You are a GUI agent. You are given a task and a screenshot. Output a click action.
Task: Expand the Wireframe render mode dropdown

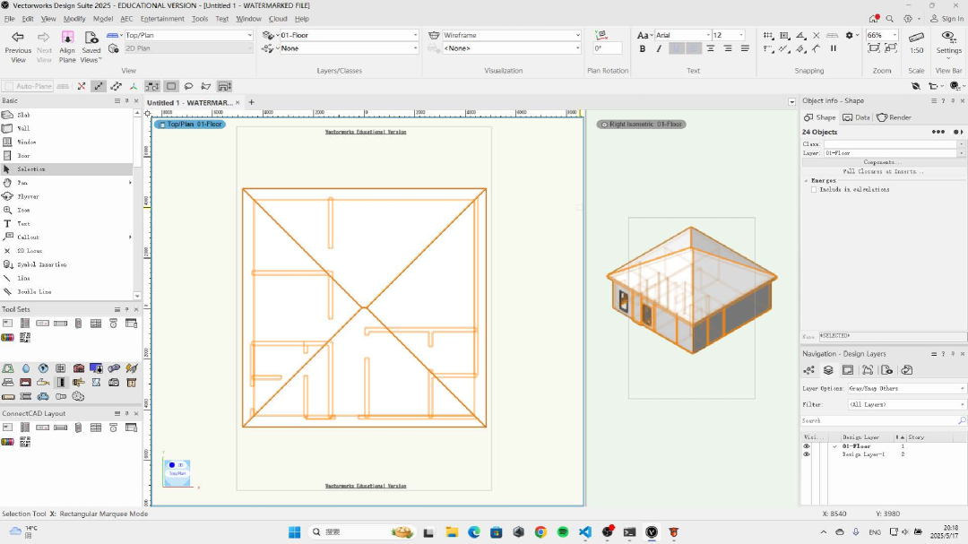511,35
